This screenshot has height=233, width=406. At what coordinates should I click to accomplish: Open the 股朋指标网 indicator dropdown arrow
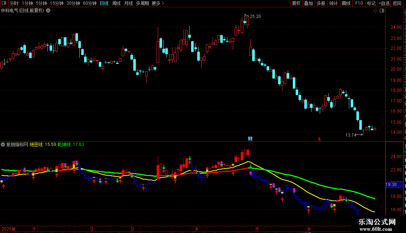(x=3, y=145)
